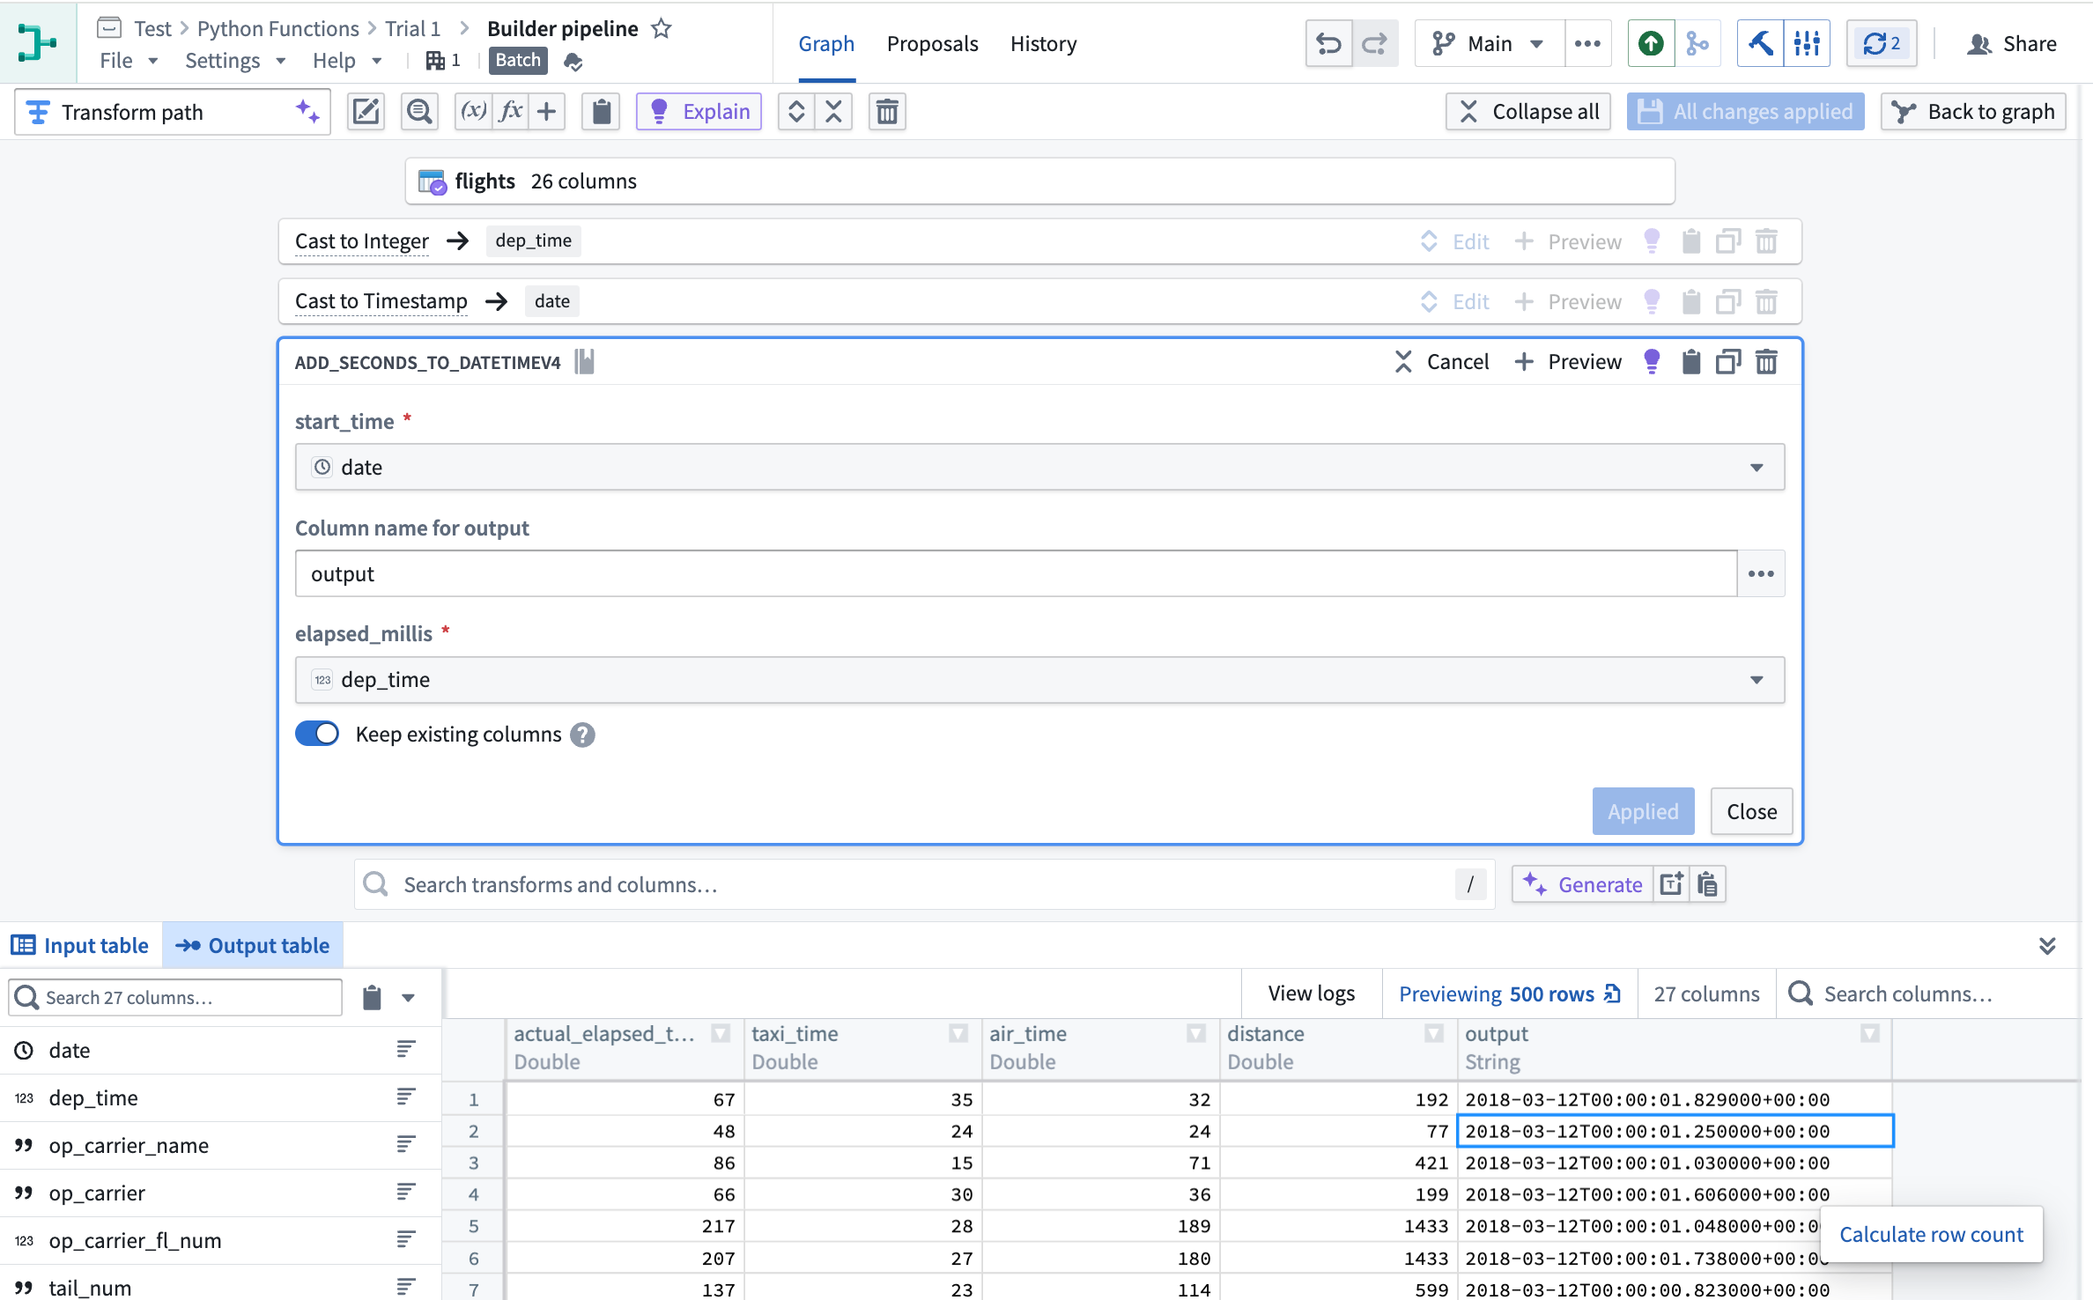This screenshot has height=1300, width=2093.
Task: Click the lightbulb explain icon in ADD_SECONDS card
Action: pos(1652,361)
